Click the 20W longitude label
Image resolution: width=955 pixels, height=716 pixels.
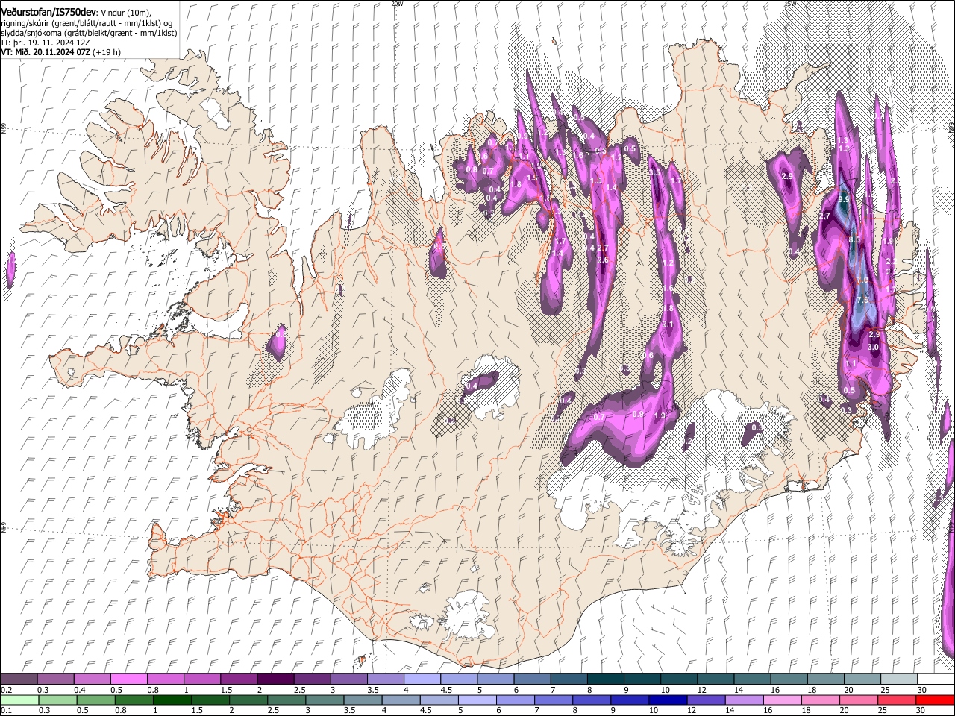[397, 4]
